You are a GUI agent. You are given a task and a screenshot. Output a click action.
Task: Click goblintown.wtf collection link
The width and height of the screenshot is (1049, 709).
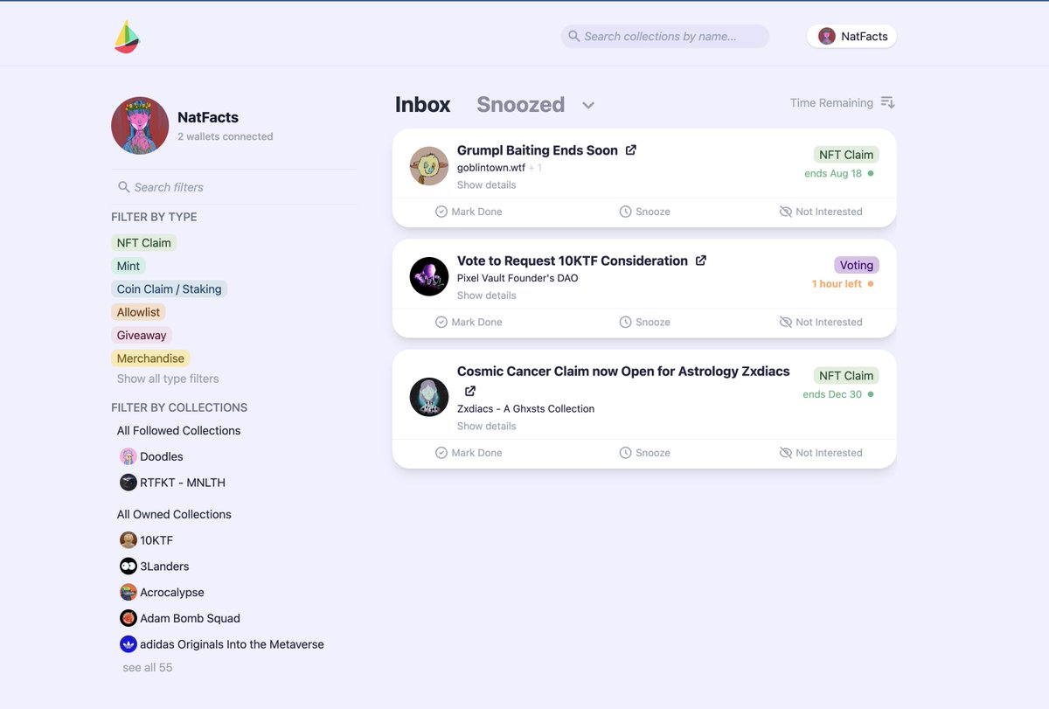[x=491, y=167]
